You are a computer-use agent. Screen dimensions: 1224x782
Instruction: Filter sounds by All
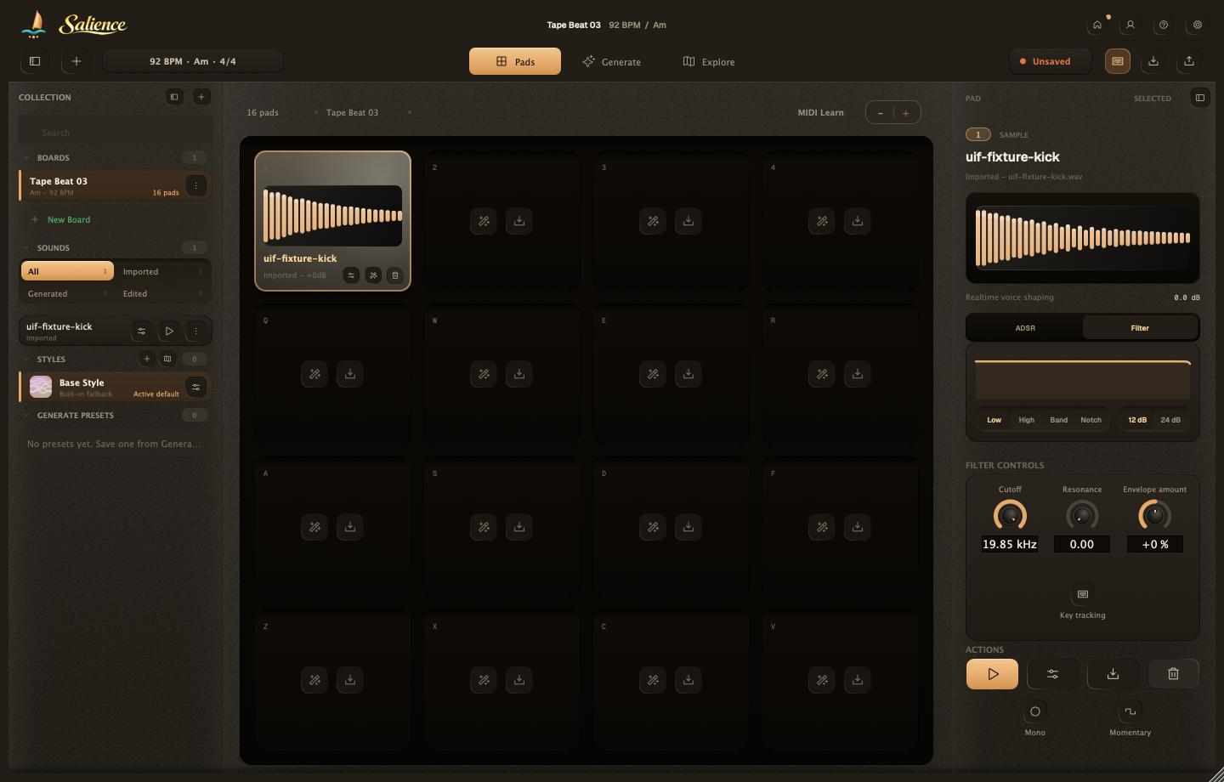click(67, 271)
